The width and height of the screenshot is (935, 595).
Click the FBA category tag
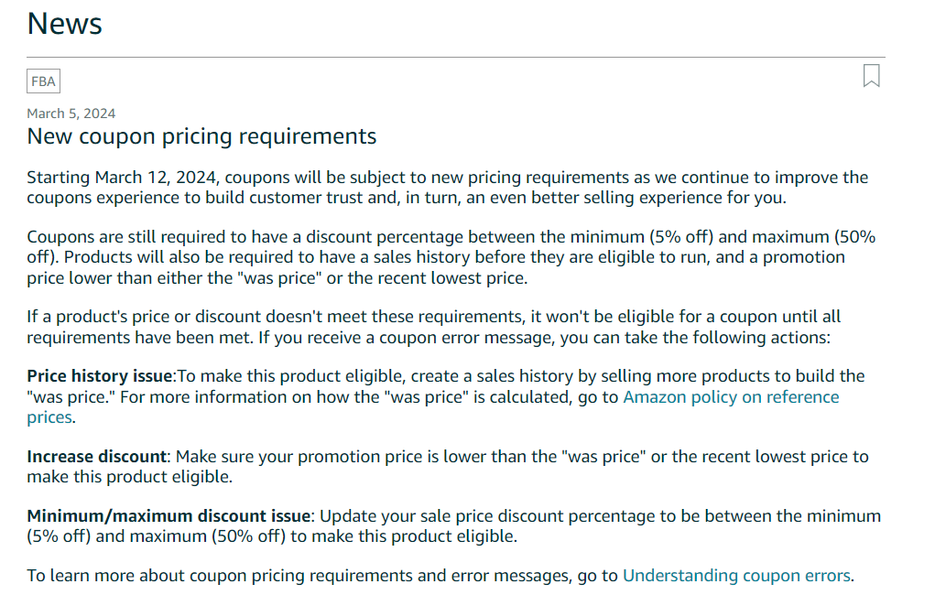pos(44,81)
